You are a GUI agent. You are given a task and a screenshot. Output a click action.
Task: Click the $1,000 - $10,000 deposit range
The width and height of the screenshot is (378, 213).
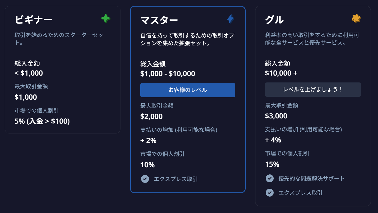[168, 73]
